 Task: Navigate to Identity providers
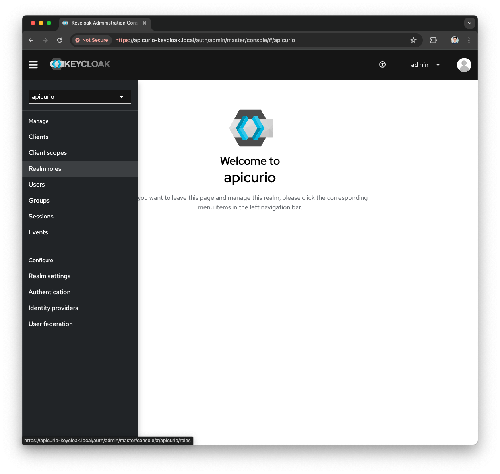(x=53, y=308)
